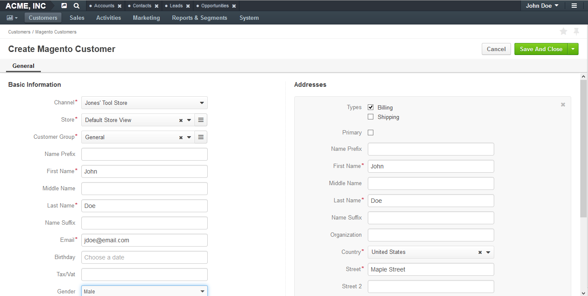Image resolution: width=588 pixels, height=296 pixels.
Task: Click the address First Name field
Action: coord(431,166)
